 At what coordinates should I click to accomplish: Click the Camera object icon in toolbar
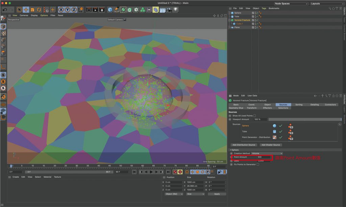pyautogui.click(x=169, y=10)
